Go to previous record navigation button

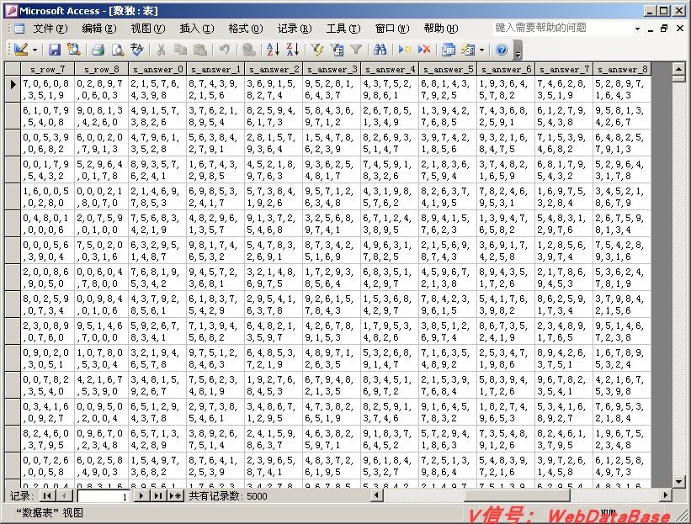click(x=65, y=496)
